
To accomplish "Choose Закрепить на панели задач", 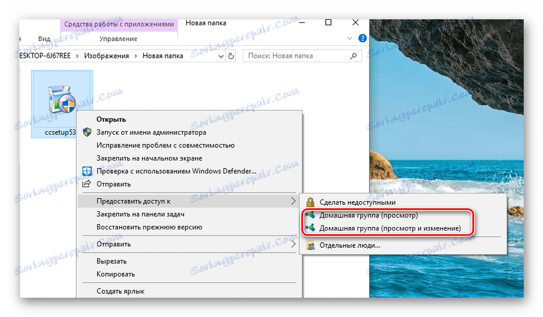I will [x=140, y=214].
